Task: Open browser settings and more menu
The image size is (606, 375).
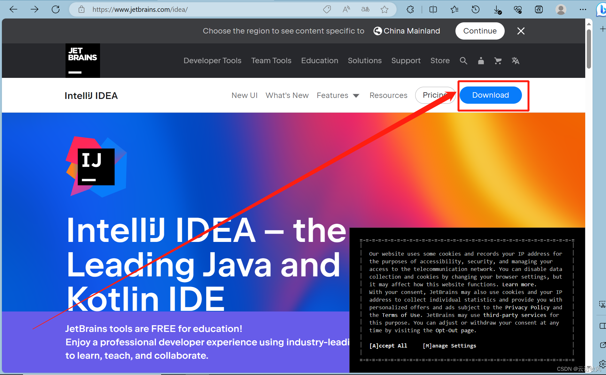Action: click(x=583, y=10)
